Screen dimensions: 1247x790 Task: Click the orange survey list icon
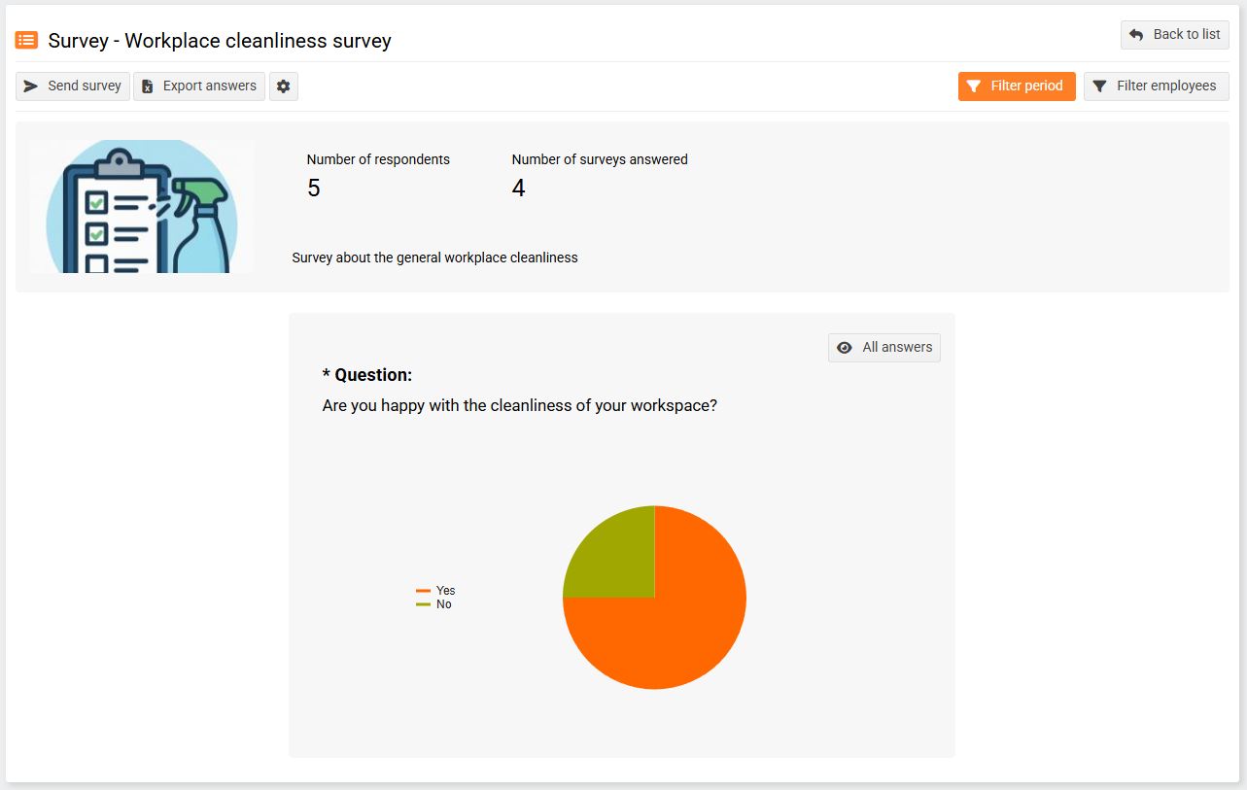coord(26,40)
